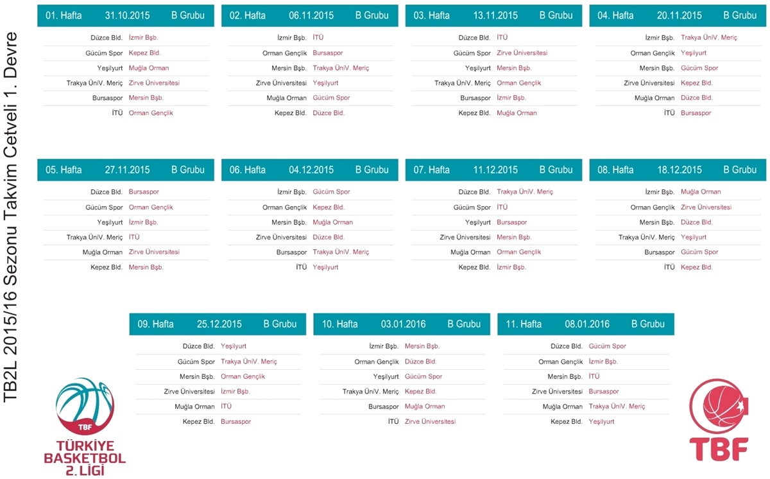The image size is (770, 479).
Task: Click the Türkiye Basketbol 2. Ligi logo
Action: click(84, 428)
